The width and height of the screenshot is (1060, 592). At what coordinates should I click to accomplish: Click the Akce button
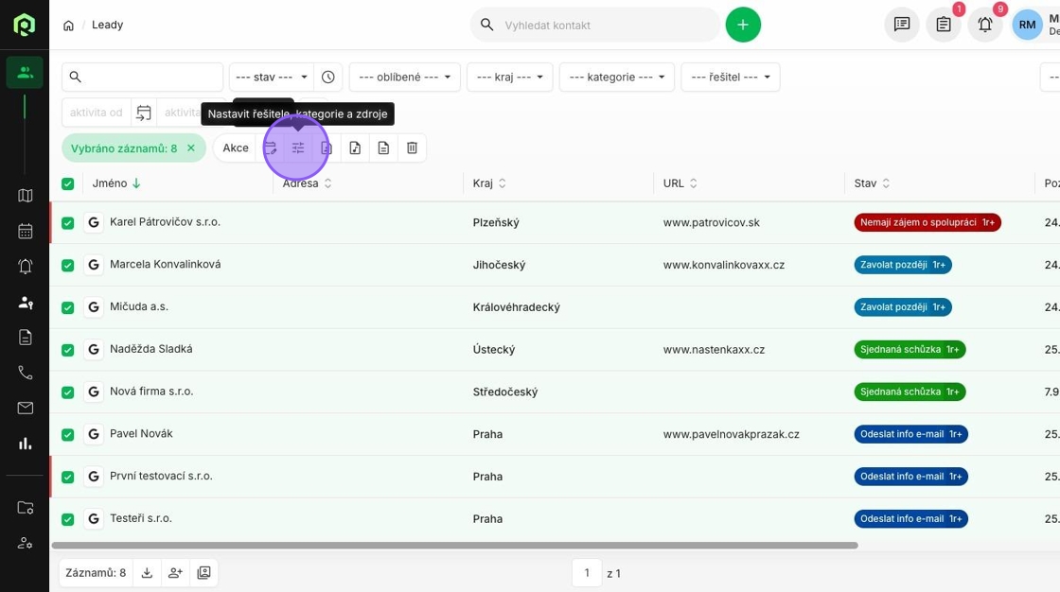(236, 148)
